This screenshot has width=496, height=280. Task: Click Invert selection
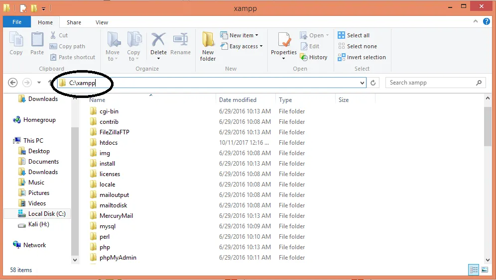(362, 57)
